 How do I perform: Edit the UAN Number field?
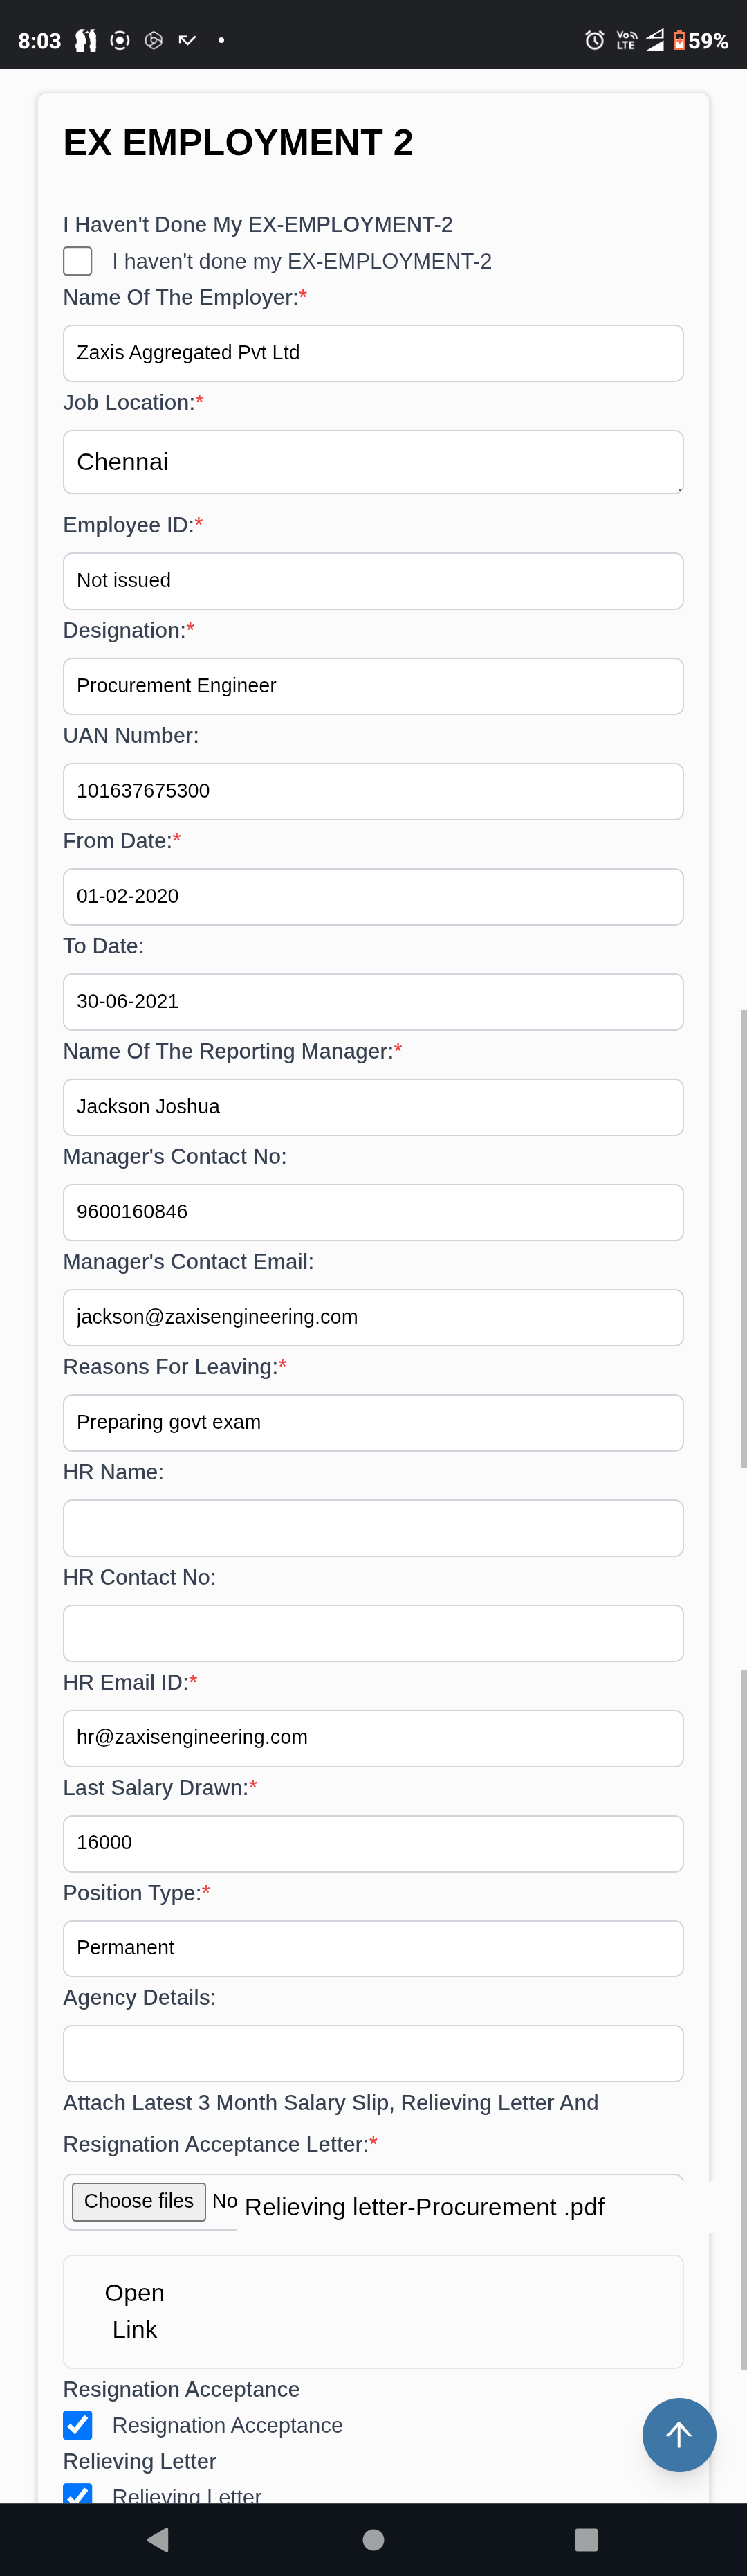[x=373, y=792]
